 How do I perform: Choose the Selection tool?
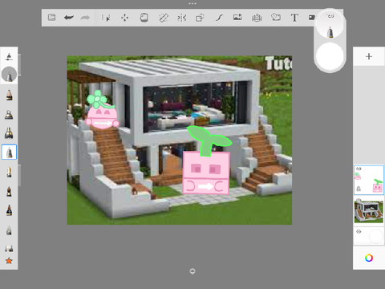click(106, 18)
